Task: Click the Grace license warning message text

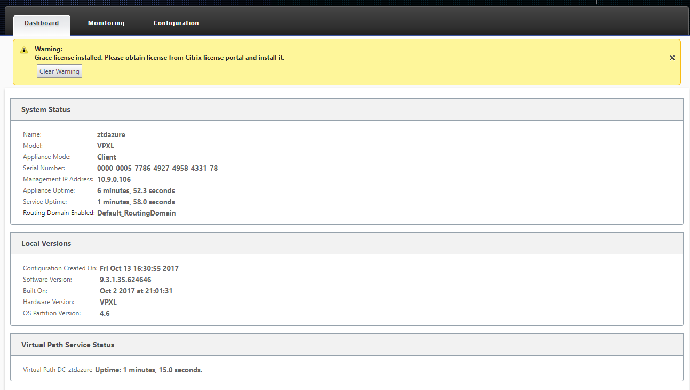Action: coord(160,57)
